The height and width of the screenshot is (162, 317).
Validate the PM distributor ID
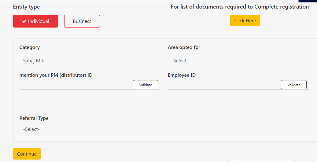point(146,85)
